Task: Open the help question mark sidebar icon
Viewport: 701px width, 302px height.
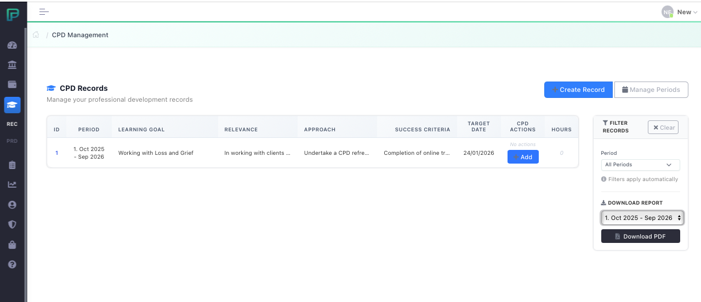Action: coord(12,264)
